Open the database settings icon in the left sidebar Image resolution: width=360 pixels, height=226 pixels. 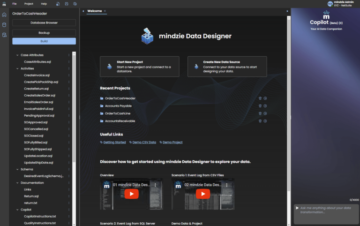tap(4, 35)
